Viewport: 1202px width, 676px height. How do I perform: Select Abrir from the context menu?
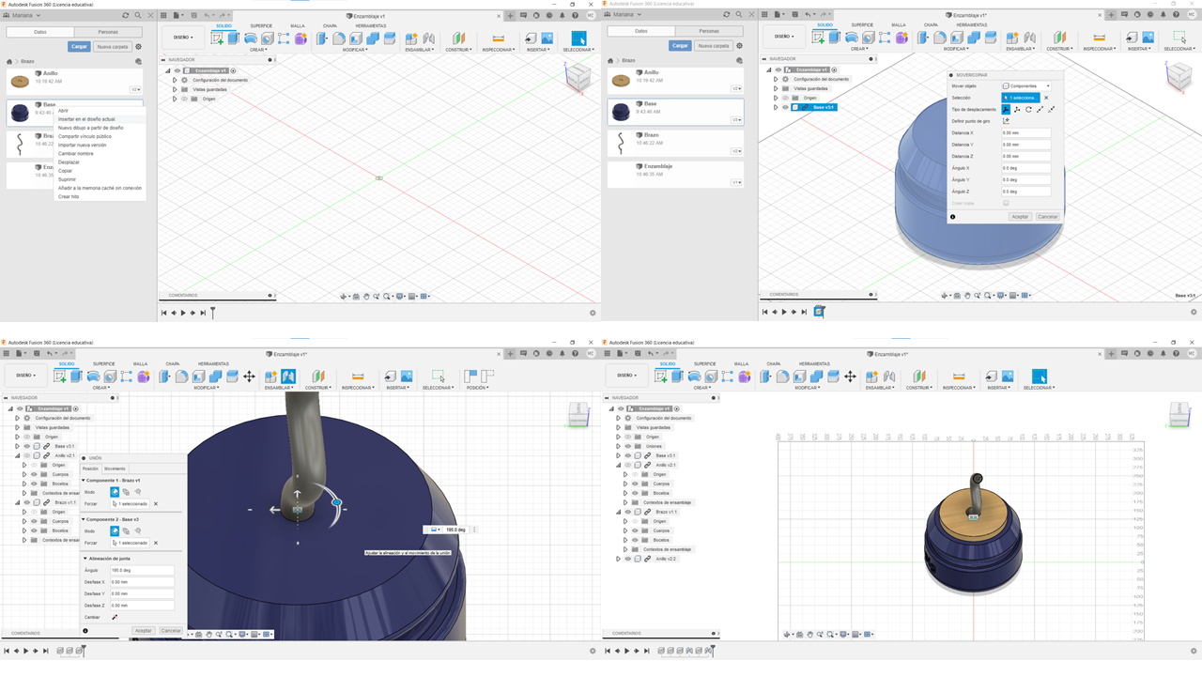64,111
